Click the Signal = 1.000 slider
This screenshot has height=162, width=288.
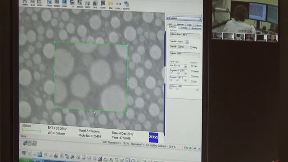click(x=185, y=54)
